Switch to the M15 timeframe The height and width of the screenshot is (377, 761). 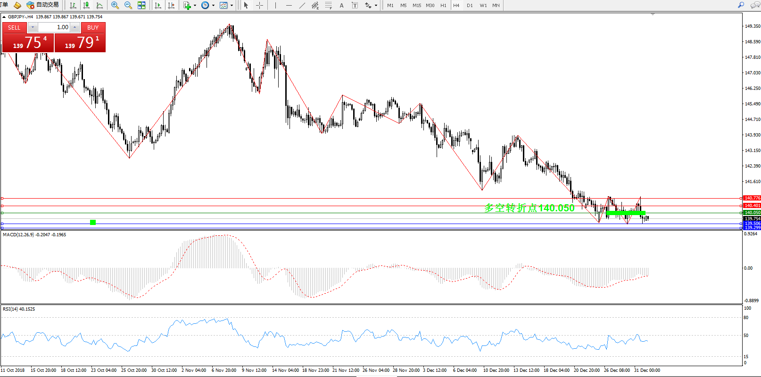(417, 5)
